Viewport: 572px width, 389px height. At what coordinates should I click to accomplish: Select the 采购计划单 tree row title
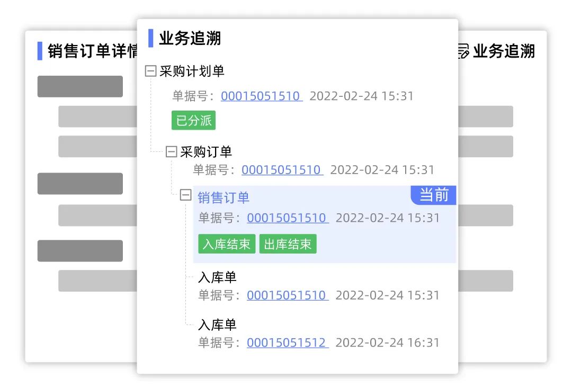[x=192, y=71]
